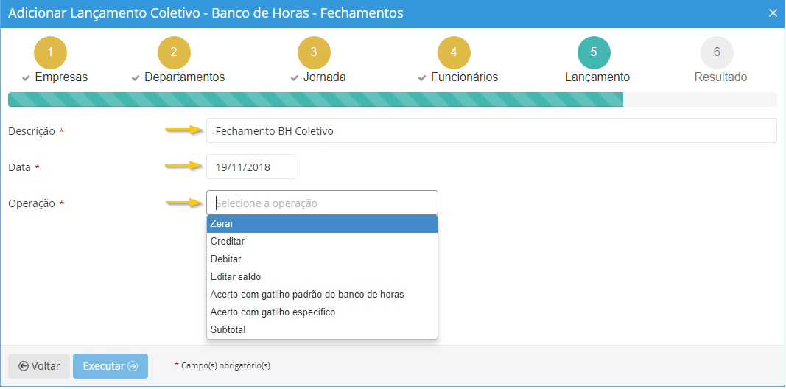Image resolution: width=786 pixels, height=389 pixels.
Task: Click step 1 Empresas circle
Action: point(50,52)
